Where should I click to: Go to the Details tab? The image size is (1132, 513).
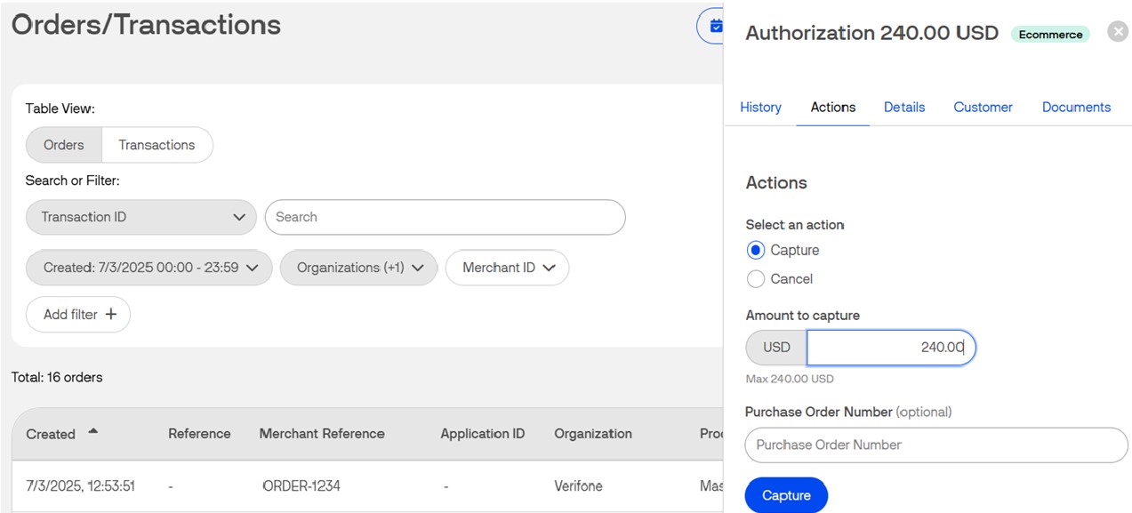904,108
